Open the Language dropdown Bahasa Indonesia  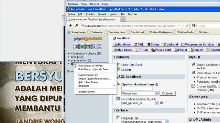click(145, 122)
